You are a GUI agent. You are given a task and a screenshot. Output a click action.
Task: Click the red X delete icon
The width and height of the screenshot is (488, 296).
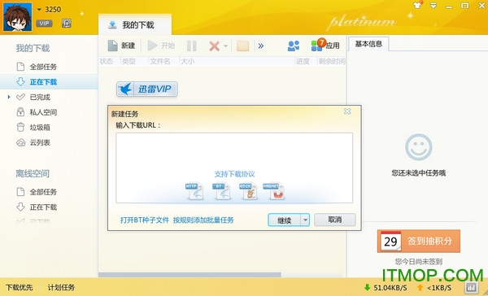pyautogui.click(x=214, y=46)
